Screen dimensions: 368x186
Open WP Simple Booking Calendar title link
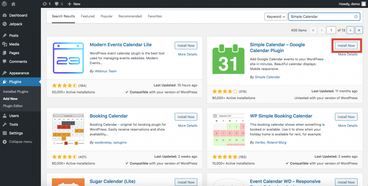click(281, 116)
